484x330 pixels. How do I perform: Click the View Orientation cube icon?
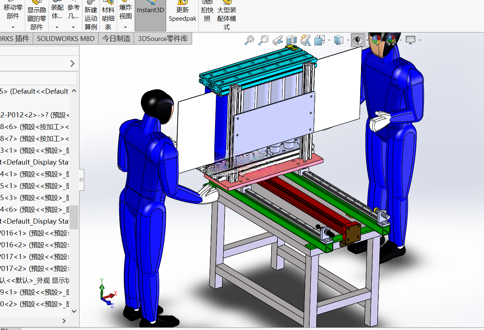[319, 40]
